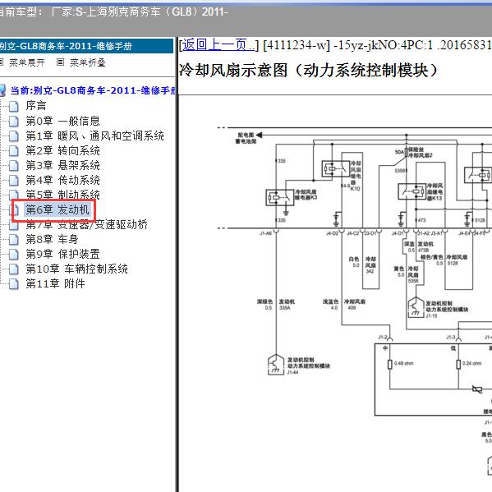
Task: Click the 0.24 ohm resistor label
Action: tap(472, 363)
